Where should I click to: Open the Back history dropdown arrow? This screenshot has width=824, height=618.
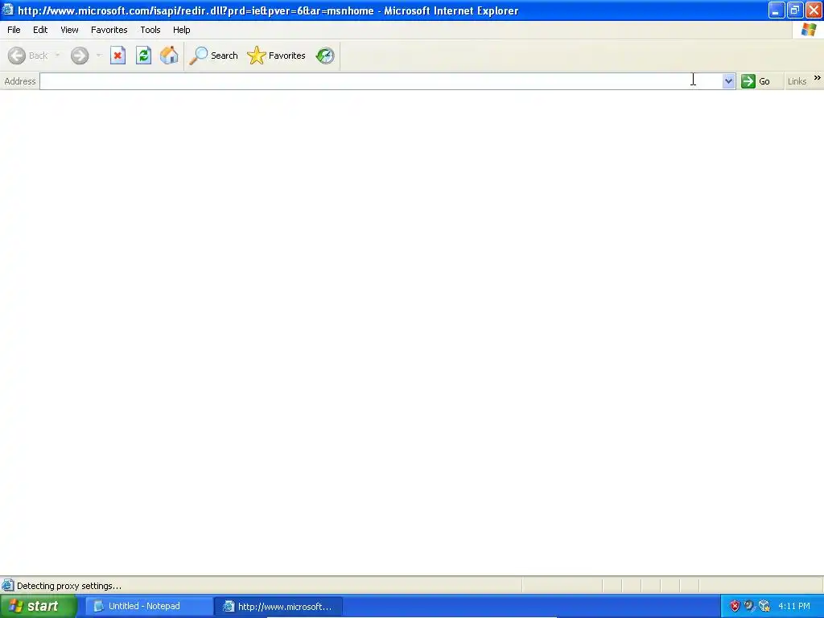(x=57, y=56)
